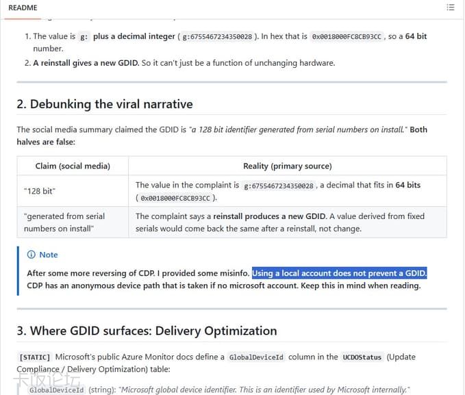Click the Note info icon

[x=31, y=255]
